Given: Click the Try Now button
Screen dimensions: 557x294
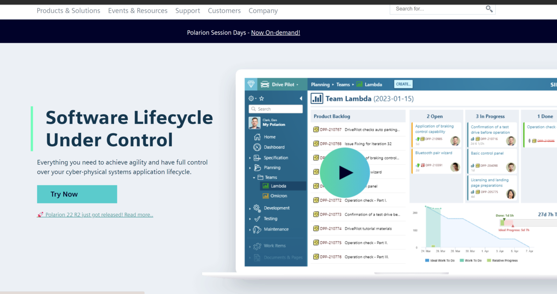Looking at the screenshot, I should click(77, 194).
